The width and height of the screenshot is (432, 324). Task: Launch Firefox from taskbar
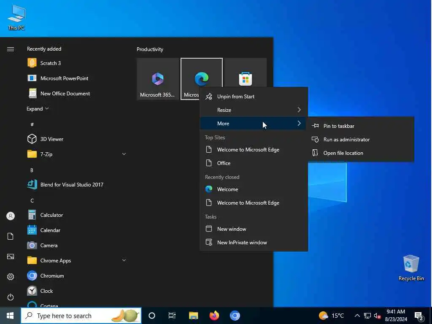(x=214, y=316)
